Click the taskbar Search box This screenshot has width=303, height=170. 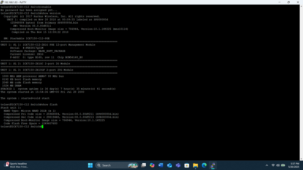click(117, 165)
